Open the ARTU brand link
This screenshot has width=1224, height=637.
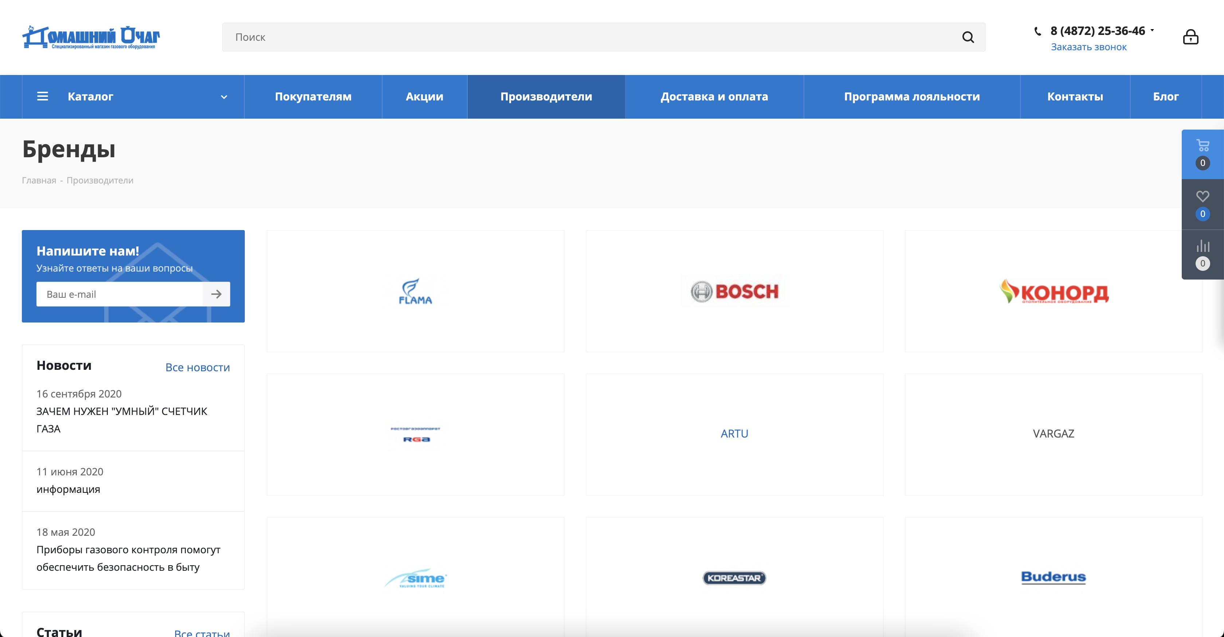coord(735,434)
